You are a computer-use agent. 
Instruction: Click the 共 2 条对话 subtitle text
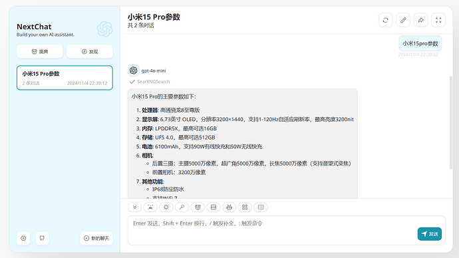click(x=141, y=25)
